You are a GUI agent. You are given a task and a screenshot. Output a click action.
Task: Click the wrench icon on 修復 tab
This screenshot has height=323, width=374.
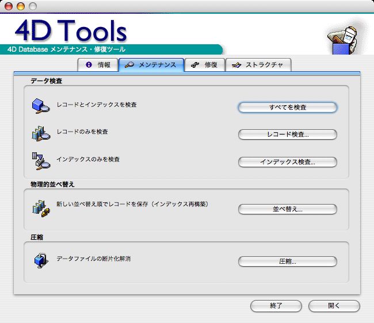(196, 65)
